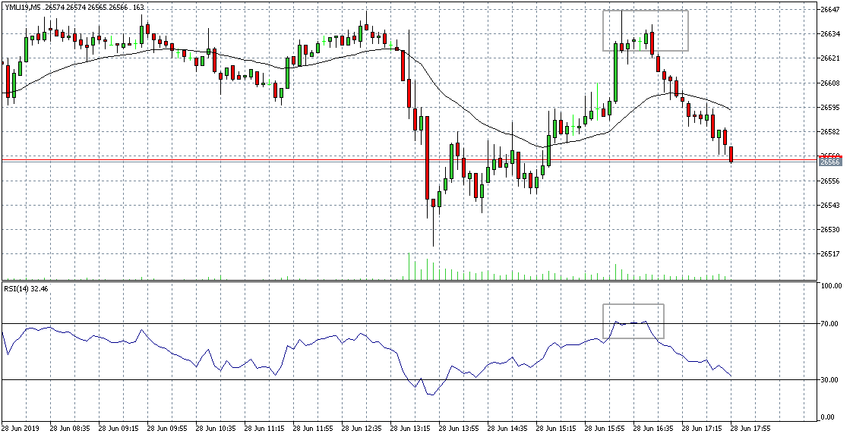Click the 28 Jun 15:15 time label
Image resolution: width=853 pixels, height=437 pixels.
click(556, 428)
